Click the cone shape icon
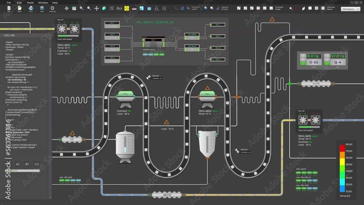Viewport: 364px width, 205px height. 157,8
